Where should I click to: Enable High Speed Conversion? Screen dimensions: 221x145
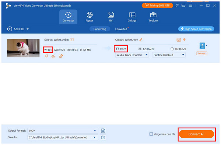[x=196, y=29]
